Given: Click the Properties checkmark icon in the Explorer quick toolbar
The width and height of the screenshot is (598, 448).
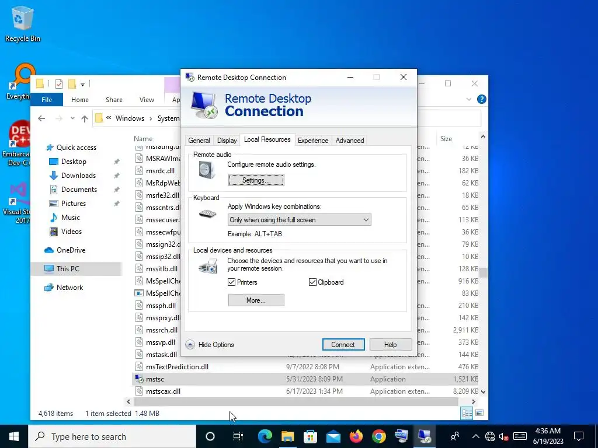Looking at the screenshot, I should pos(59,84).
